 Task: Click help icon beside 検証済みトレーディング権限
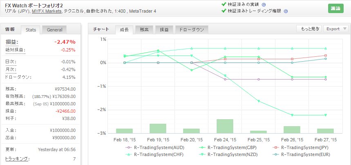tap(286, 11)
